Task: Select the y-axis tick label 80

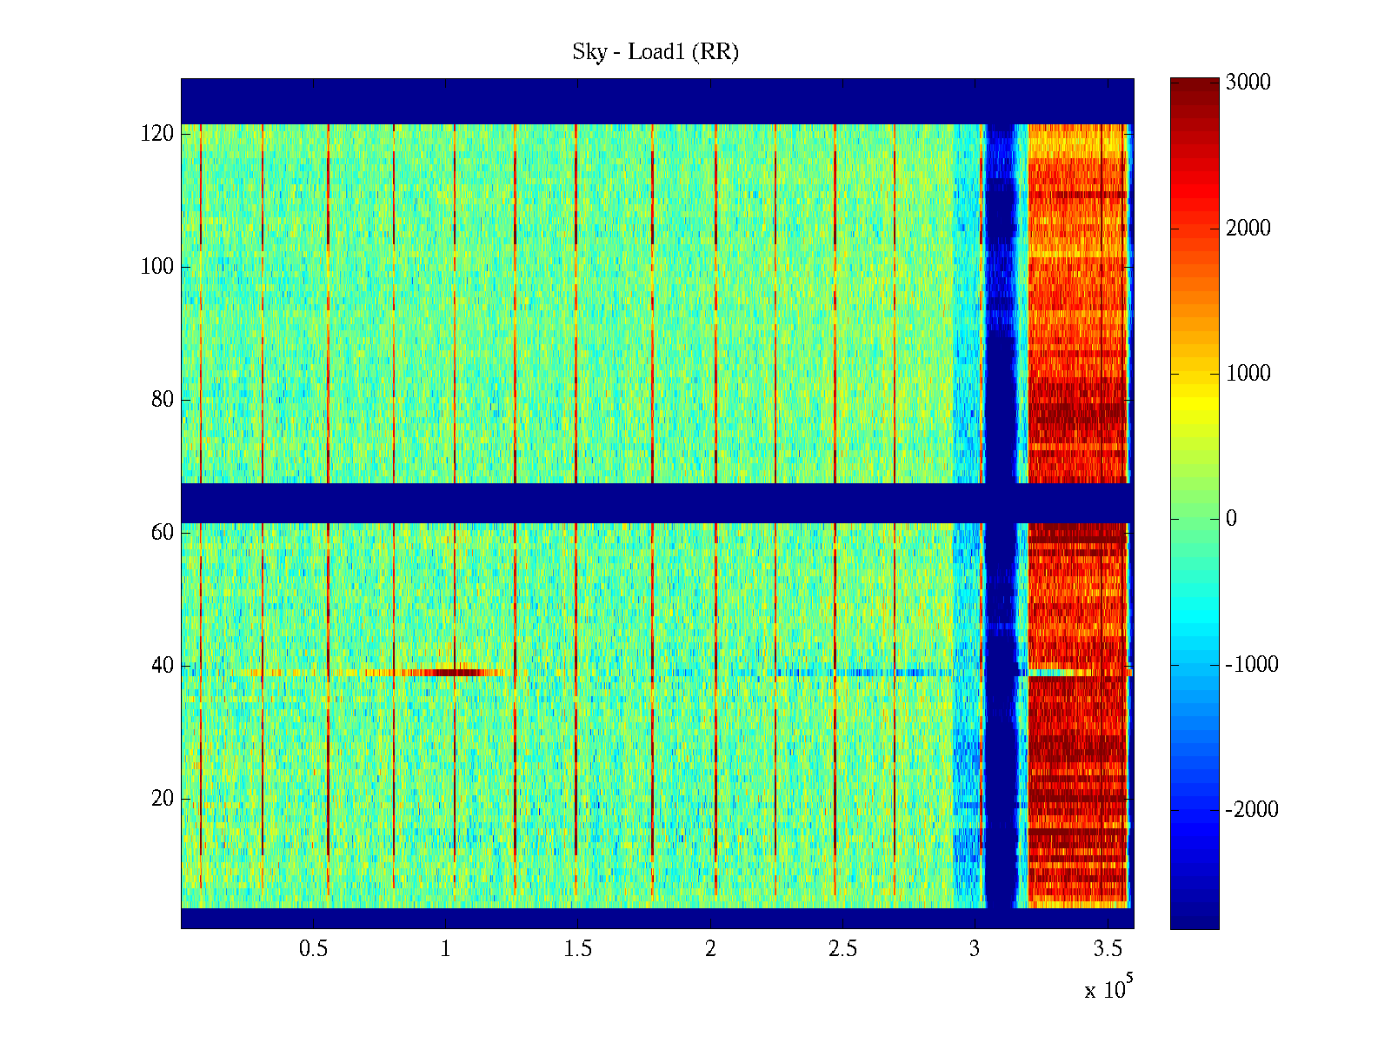Action: tap(163, 400)
